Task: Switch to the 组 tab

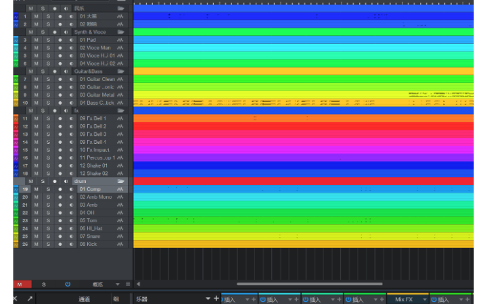Action: [116, 299]
